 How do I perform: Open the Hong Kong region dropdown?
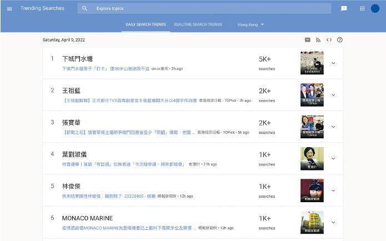pyautogui.click(x=251, y=24)
